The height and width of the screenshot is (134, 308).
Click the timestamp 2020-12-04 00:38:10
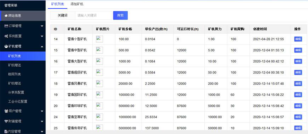[268, 73]
